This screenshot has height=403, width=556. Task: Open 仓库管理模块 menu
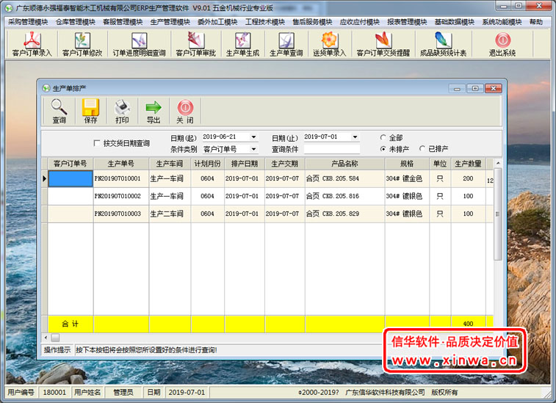[x=76, y=22]
